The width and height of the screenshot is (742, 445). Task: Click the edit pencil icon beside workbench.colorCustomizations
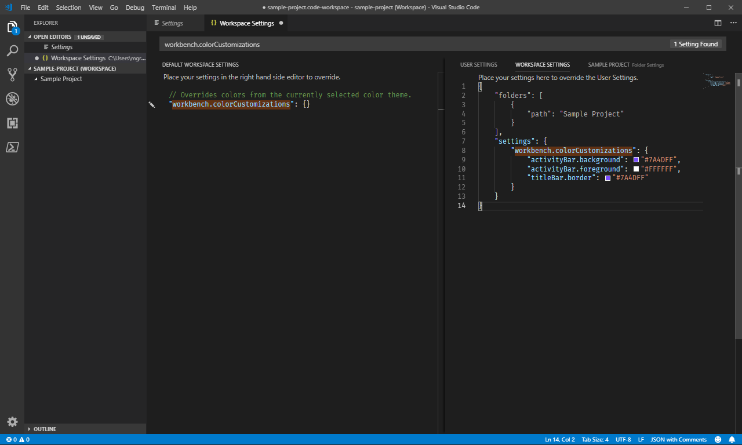click(x=152, y=104)
